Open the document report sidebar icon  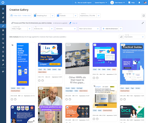click(x=3, y=30)
